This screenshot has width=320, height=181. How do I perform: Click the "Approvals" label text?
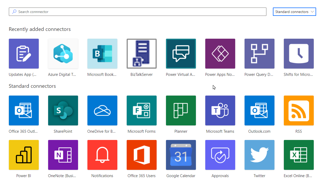pyautogui.click(x=220, y=176)
